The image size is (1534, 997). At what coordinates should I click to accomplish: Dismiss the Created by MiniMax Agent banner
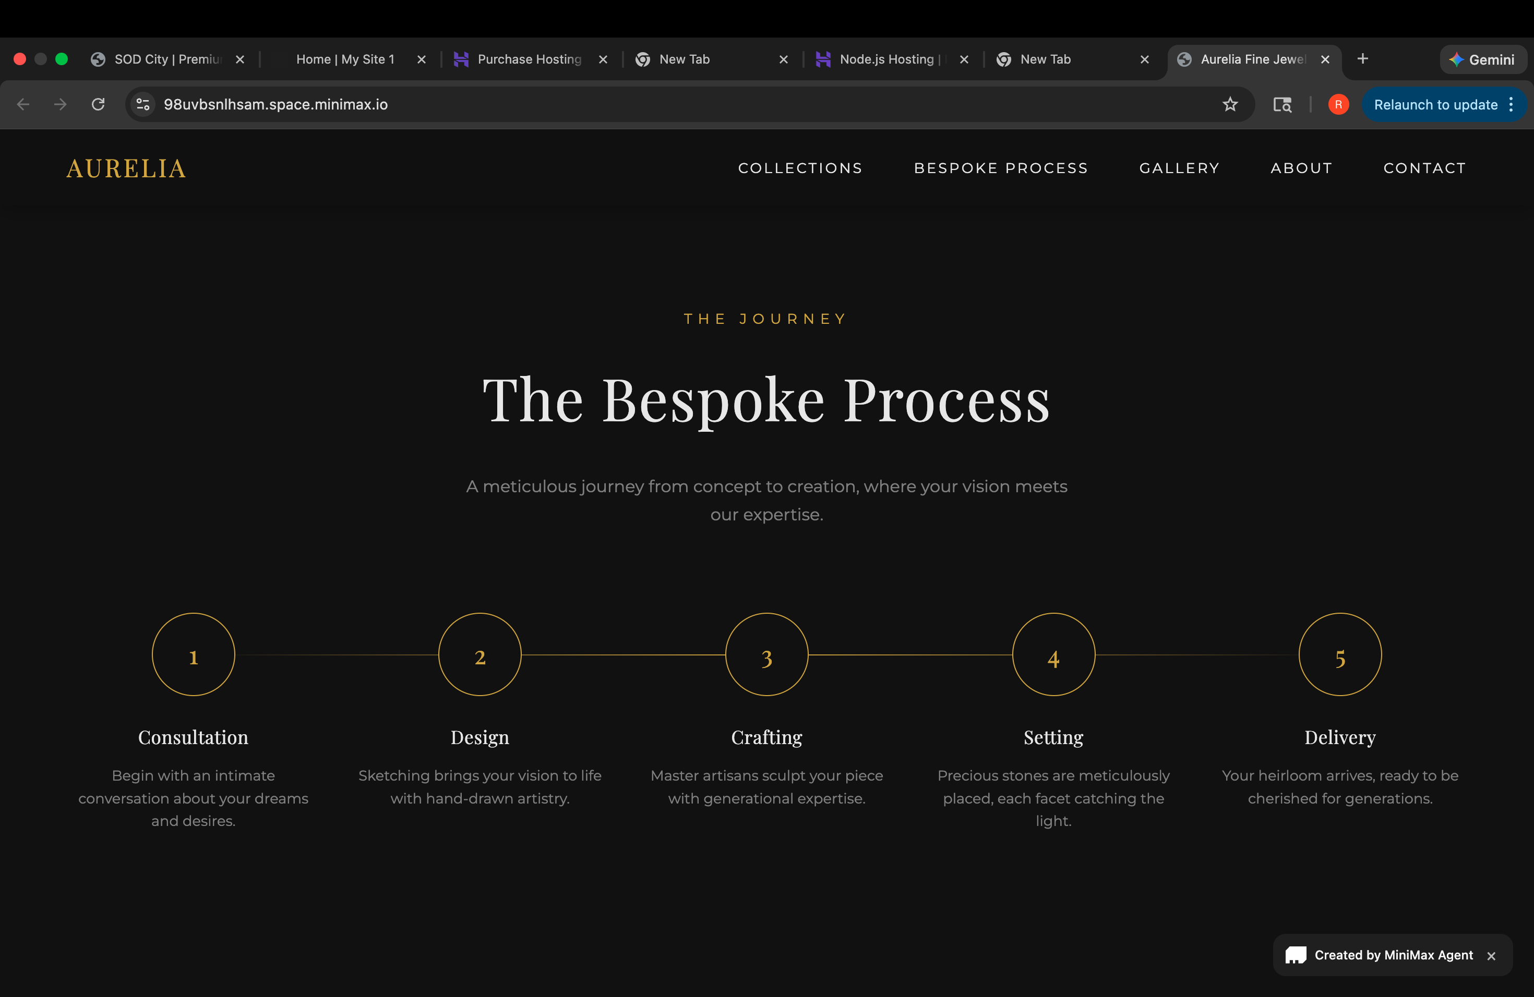click(1493, 955)
